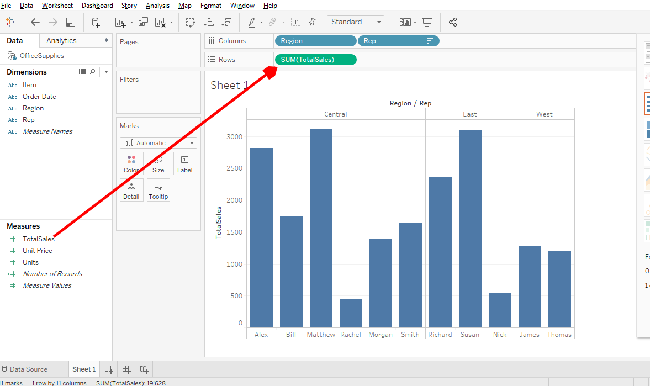
Task: Create a new dashboard tab
Action: click(126, 369)
